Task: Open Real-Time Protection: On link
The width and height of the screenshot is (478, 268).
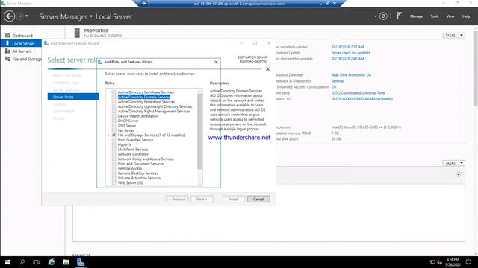Action: (x=351, y=74)
